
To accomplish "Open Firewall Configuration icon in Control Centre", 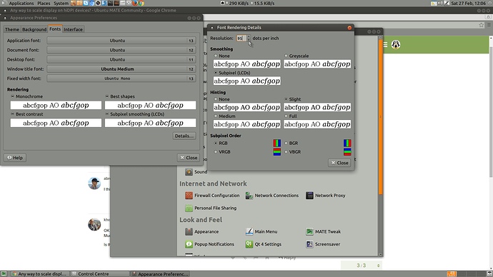I will [189, 196].
